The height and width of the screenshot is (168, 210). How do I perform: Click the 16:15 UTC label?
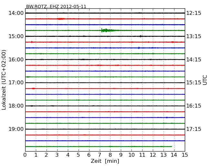point(194,106)
